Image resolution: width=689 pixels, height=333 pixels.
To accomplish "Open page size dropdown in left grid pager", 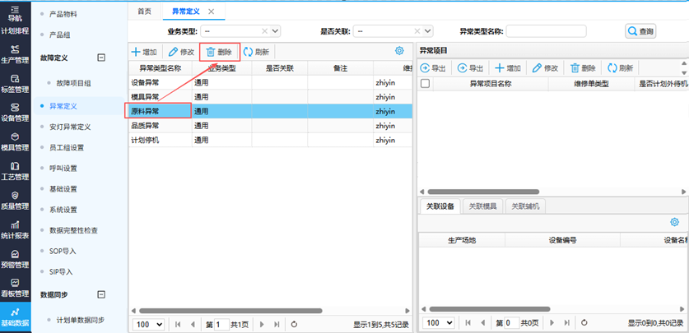I will click(x=148, y=324).
